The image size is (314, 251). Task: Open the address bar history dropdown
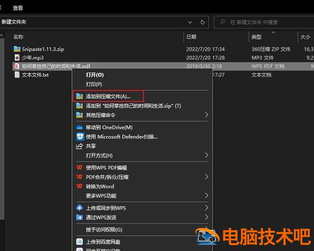click(x=190, y=22)
